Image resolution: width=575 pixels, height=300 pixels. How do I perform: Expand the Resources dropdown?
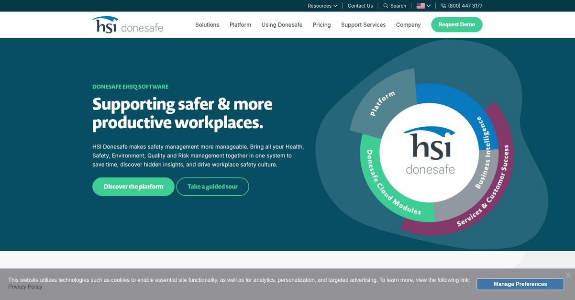point(322,6)
